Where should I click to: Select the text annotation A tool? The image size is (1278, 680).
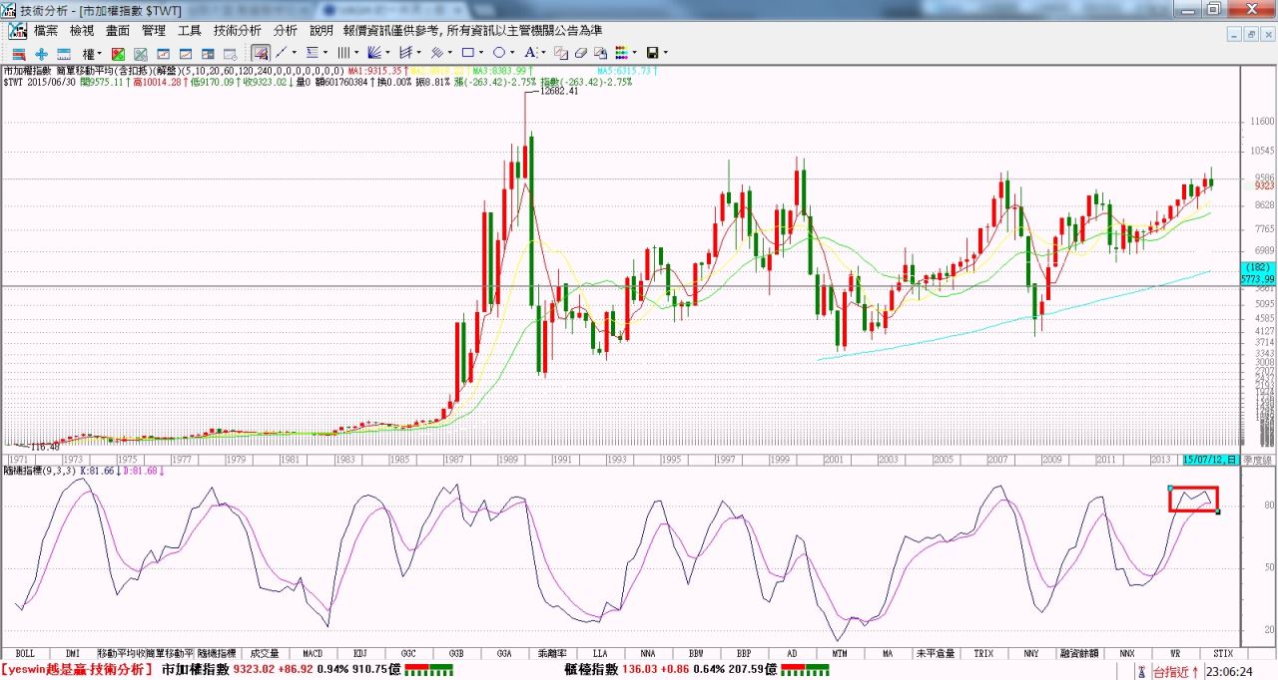pos(530,53)
